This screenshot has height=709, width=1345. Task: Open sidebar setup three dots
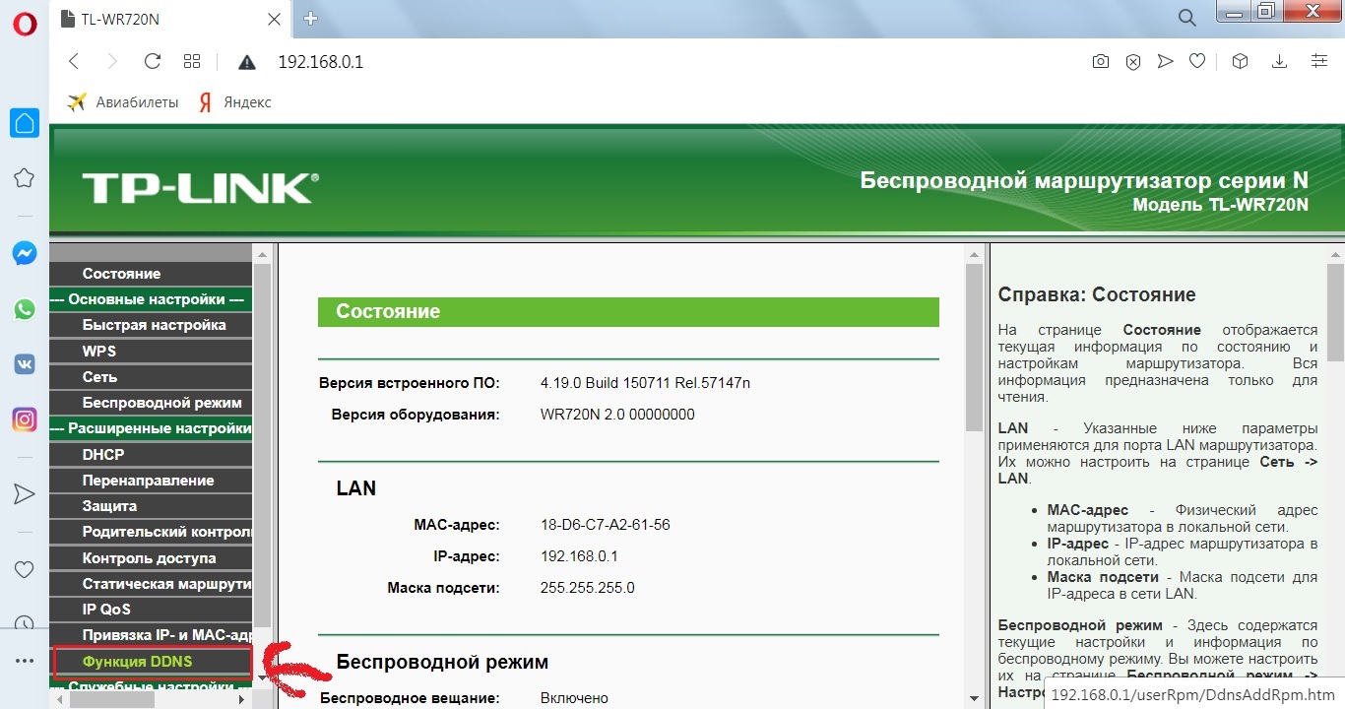coord(25,662)
